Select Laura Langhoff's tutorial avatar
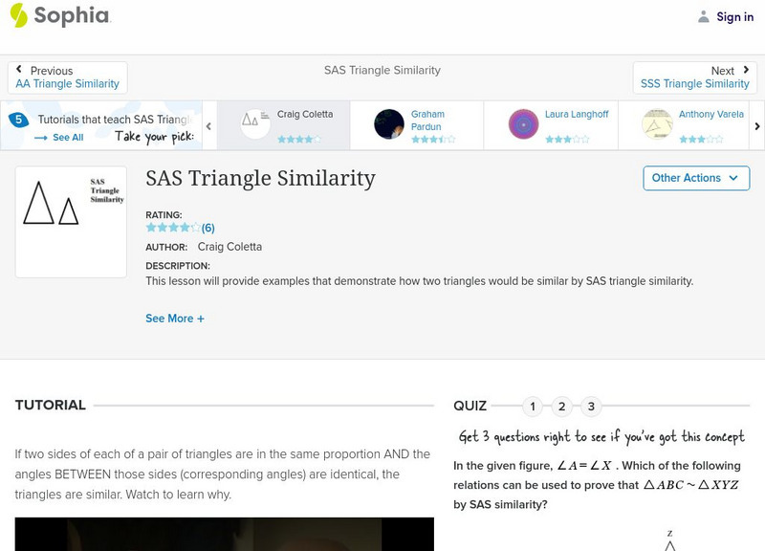 pyautogui.click(x=523, y=124)
